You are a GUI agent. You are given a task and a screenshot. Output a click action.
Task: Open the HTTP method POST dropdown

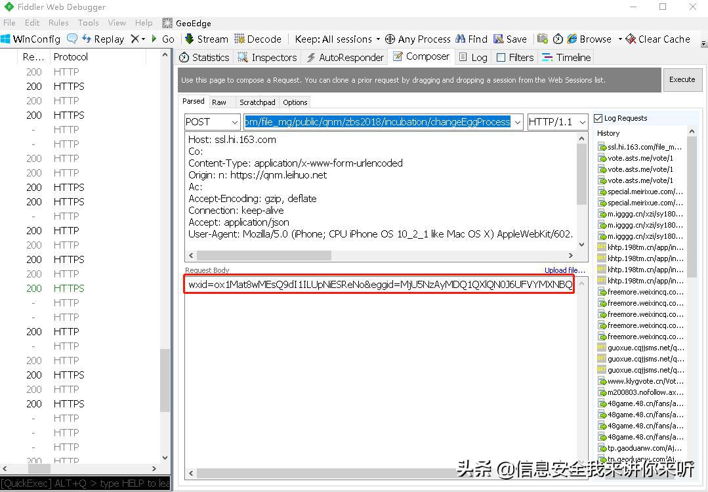tap(212, 122)
